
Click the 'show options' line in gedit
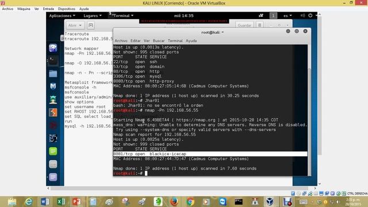79,102
